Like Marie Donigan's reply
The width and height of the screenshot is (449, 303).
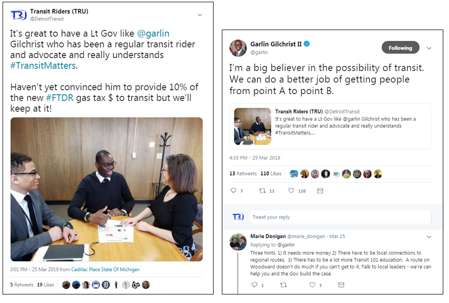[x=312, y=285]
